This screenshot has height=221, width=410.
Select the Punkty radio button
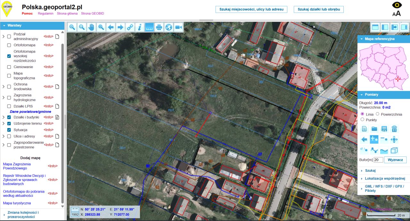pos(363,119)
